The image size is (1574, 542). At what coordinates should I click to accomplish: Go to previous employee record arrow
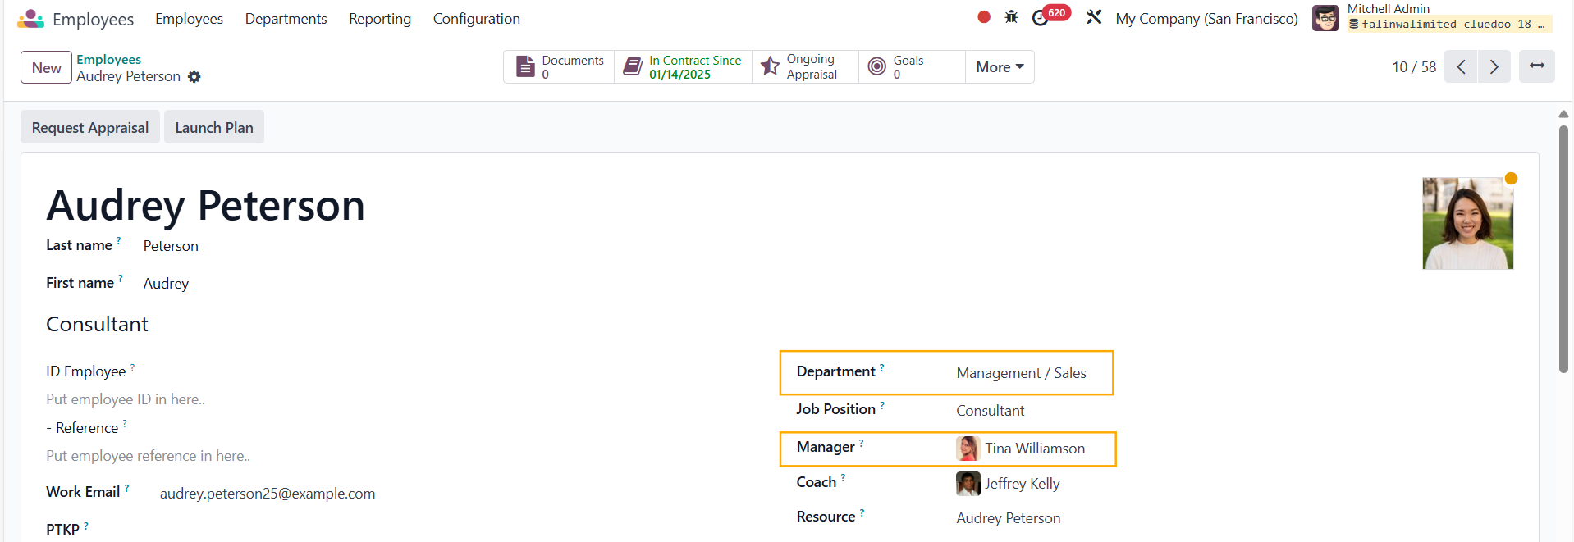pyautogui.click(x=1461, y=67)
